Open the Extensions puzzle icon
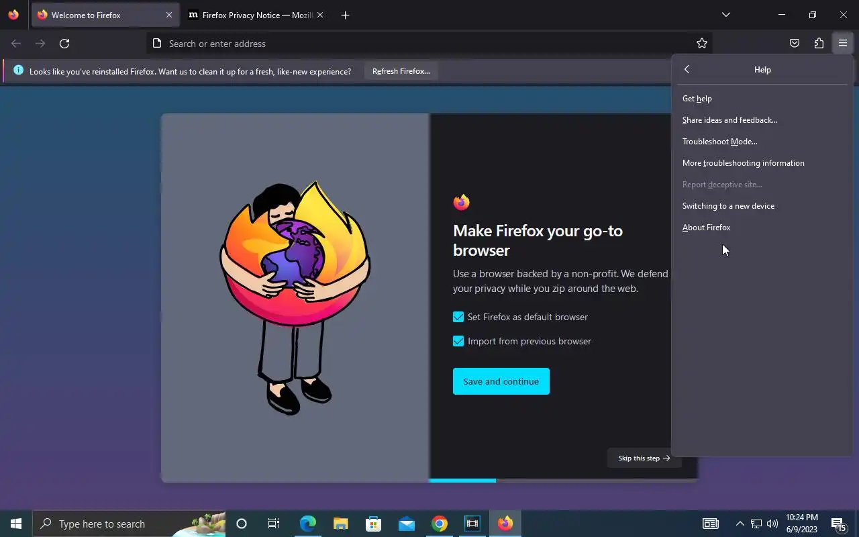 tap(819, 44)
